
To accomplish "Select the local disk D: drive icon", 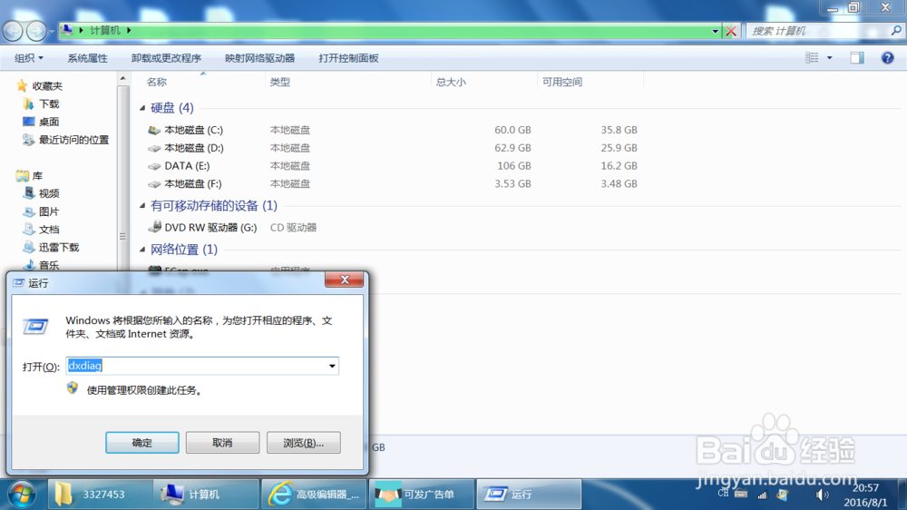I will 154,148.
